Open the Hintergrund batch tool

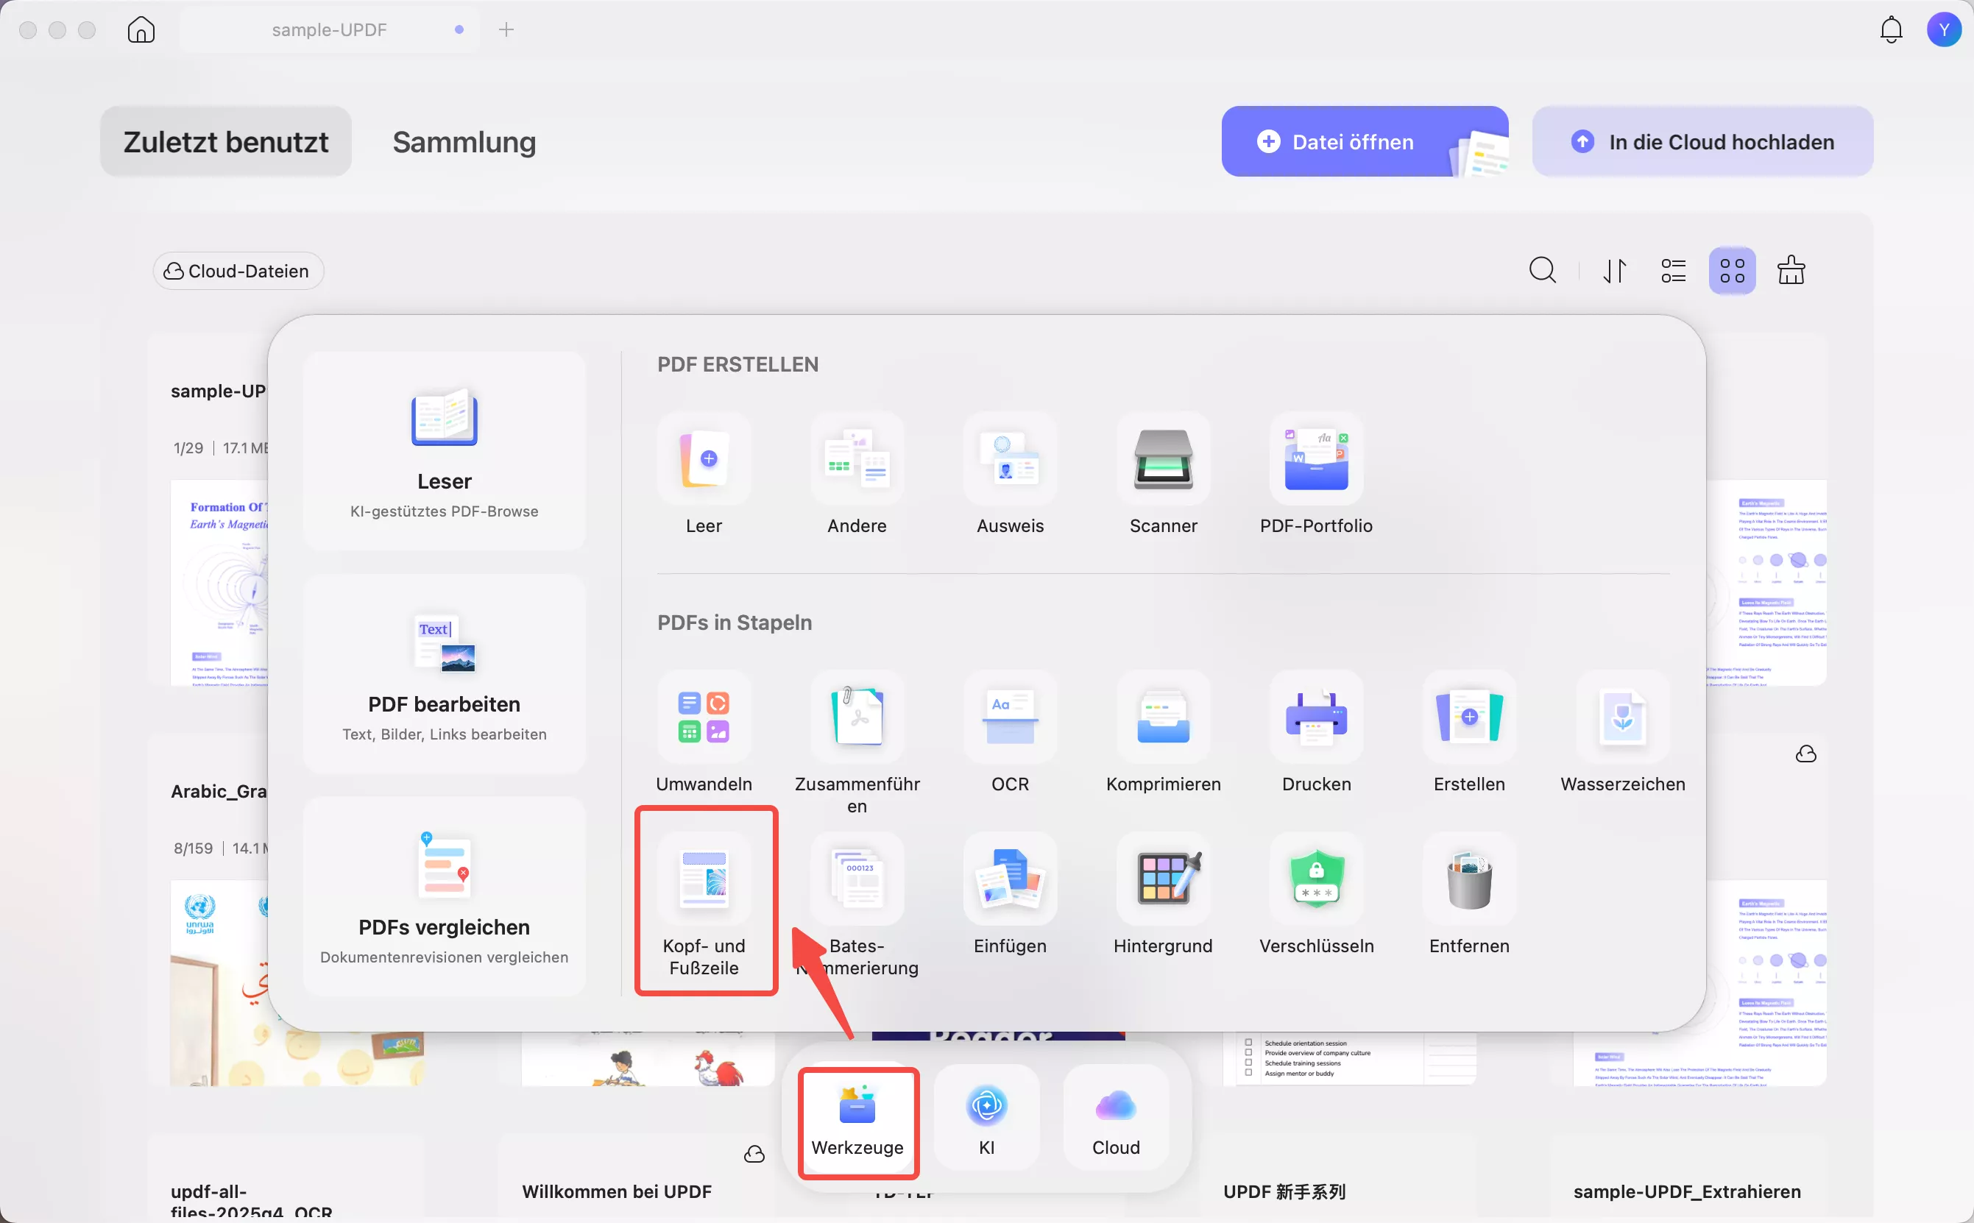pyautogui.click(x=1163, y=880)
